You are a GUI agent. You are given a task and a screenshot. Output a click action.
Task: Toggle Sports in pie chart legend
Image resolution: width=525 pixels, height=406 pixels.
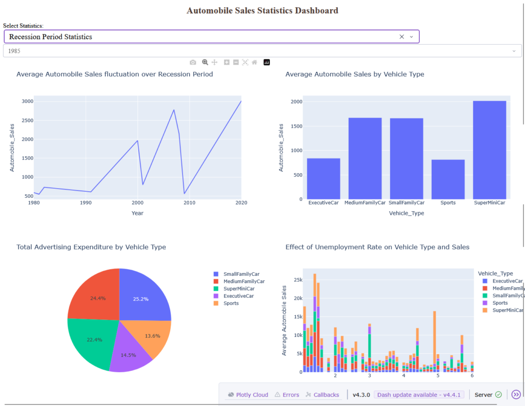tap(226, 303)
